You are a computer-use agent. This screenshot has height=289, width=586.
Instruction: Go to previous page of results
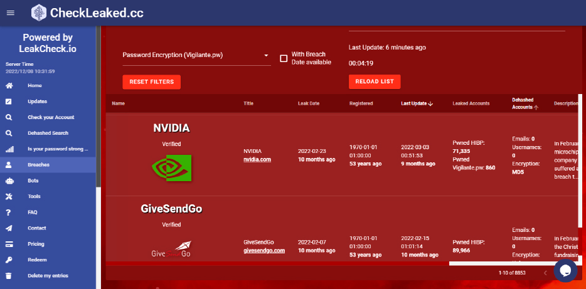[x=545, y=273]
